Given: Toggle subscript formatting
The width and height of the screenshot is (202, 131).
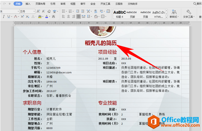Looking at the screenshot, I should click(27, 17).
